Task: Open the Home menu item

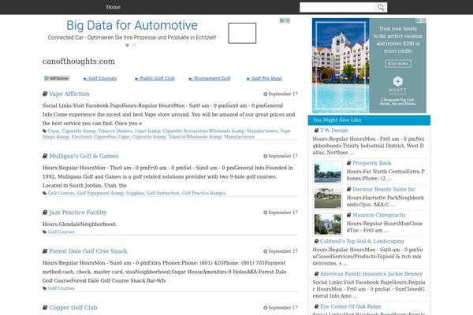Action: (113, 7)
